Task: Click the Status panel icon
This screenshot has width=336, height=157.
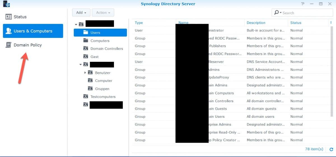Action: coord(9,17)
